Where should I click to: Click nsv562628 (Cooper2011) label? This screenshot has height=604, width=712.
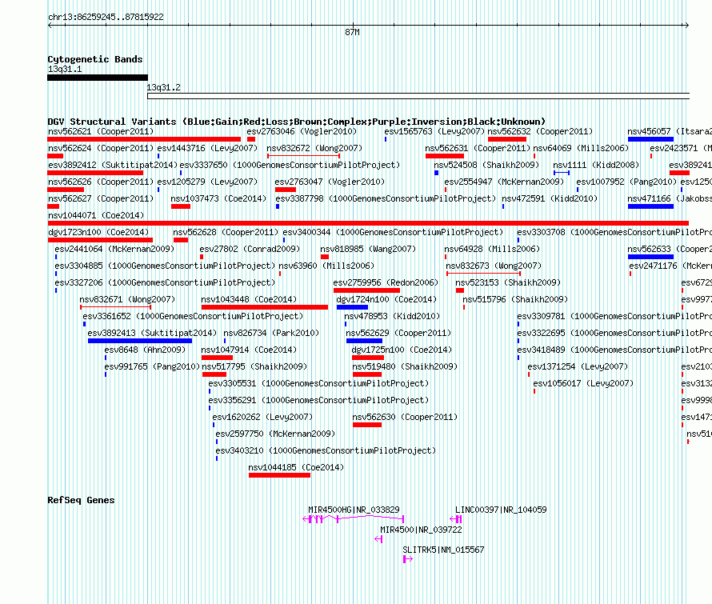226,233
